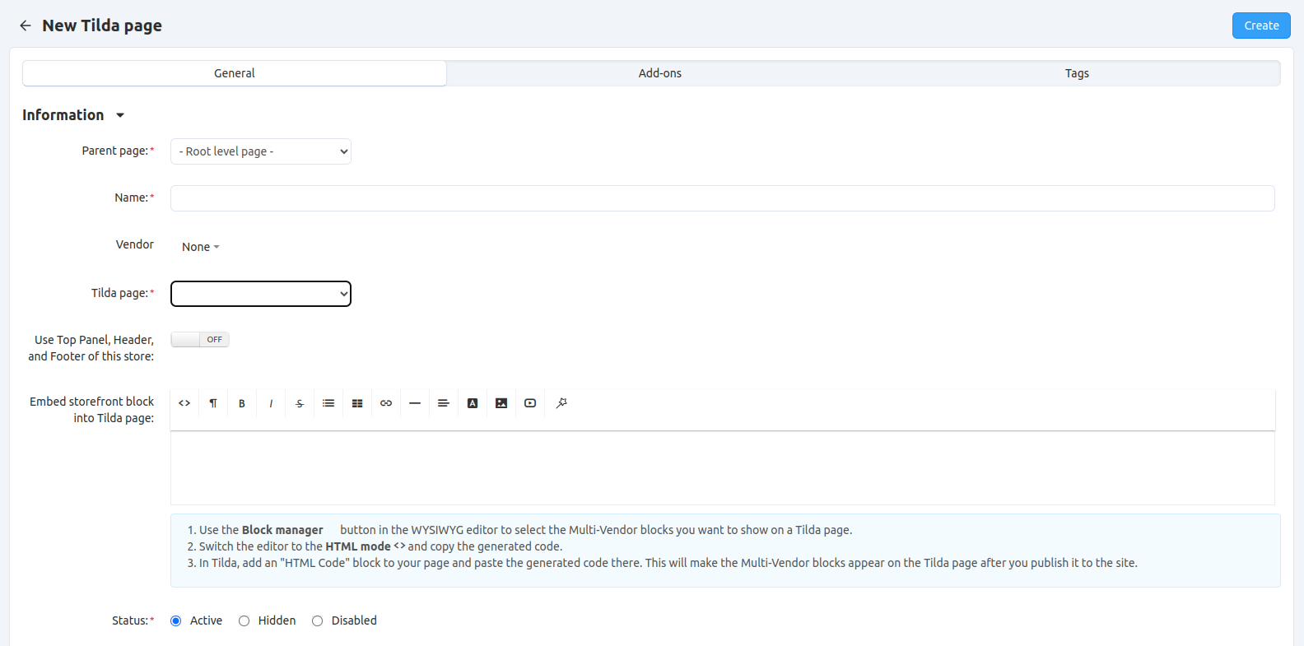Image resolution: width=1304 pixels, height=646 pixels.
Task: Insert a video in the editor
Action: 530,403
